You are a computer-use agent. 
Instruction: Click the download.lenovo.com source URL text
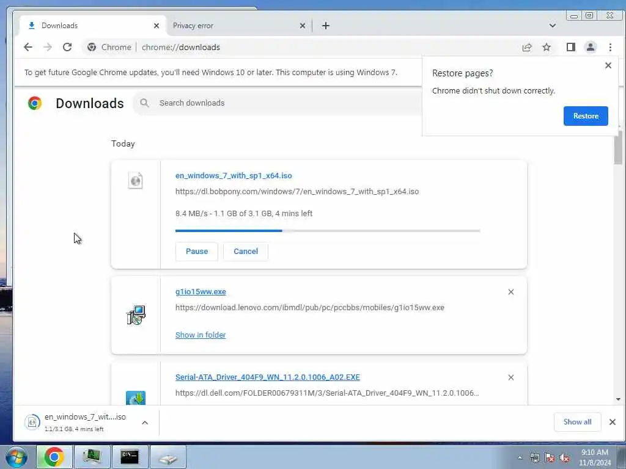(310, 308)
